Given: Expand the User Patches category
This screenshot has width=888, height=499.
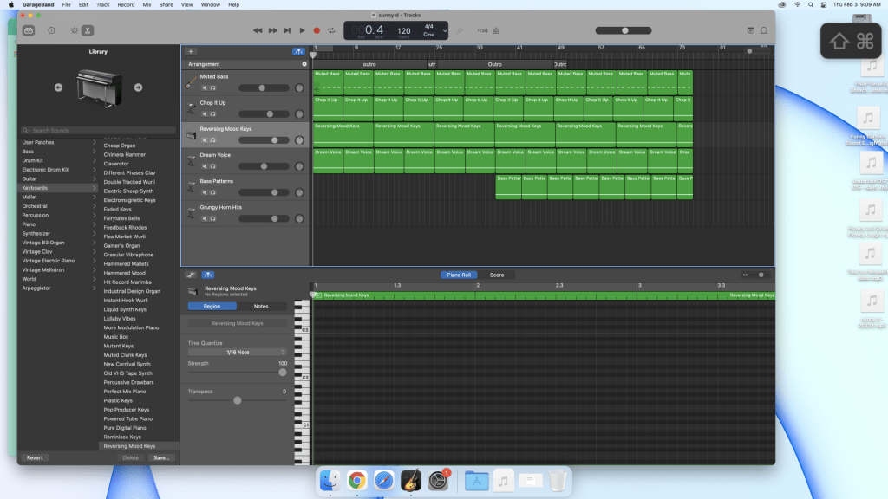Looking at the screenshot, I should (58, 143).
